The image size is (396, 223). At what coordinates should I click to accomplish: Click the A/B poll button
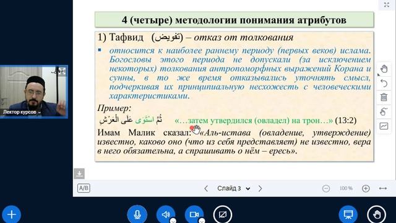(x=84, y=188)
